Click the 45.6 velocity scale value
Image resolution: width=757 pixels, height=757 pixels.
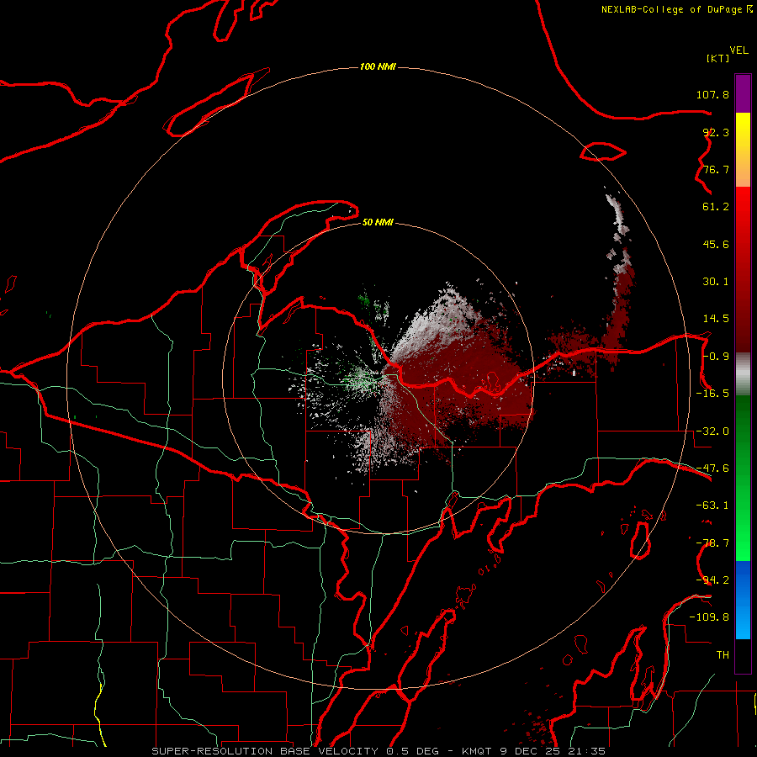tap(716, 244)
